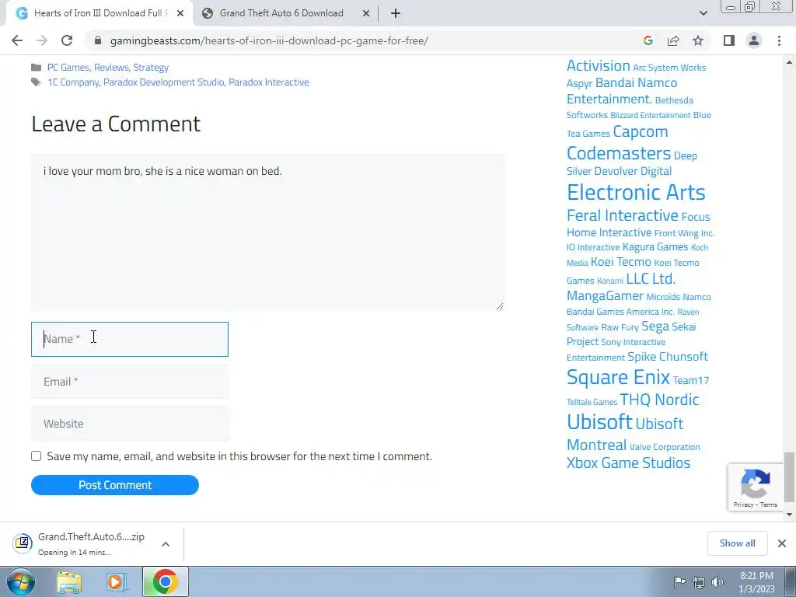Focus the Website field

(130, 424)
